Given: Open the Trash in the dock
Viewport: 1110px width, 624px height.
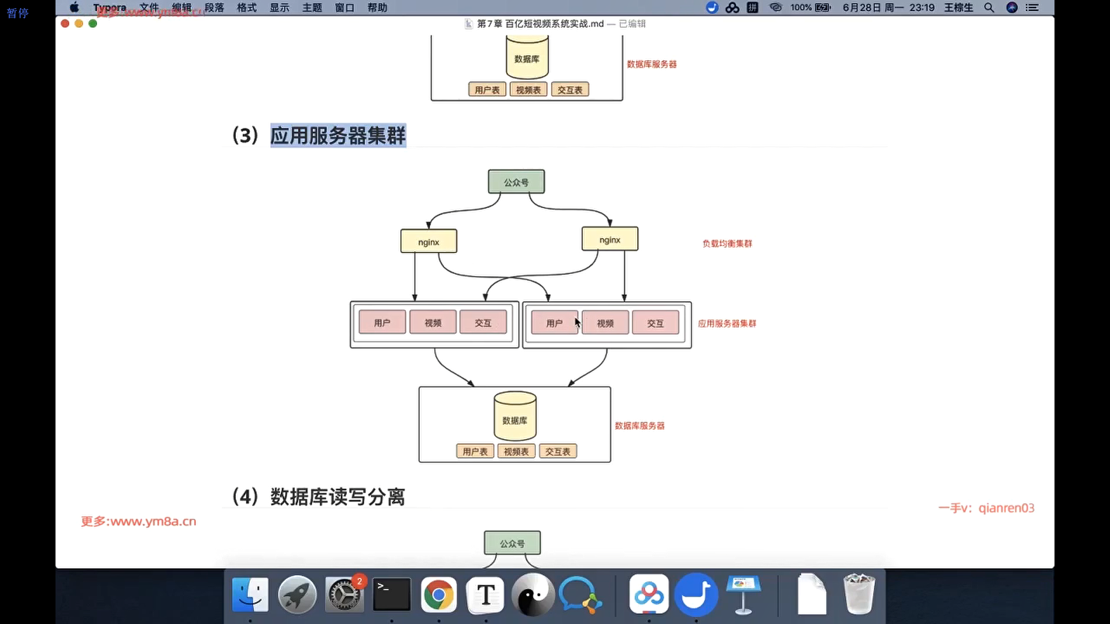Looking at the screenshot, I should (859, 595).
